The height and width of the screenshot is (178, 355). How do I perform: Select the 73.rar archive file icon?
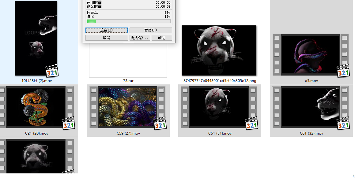(128, 60)
